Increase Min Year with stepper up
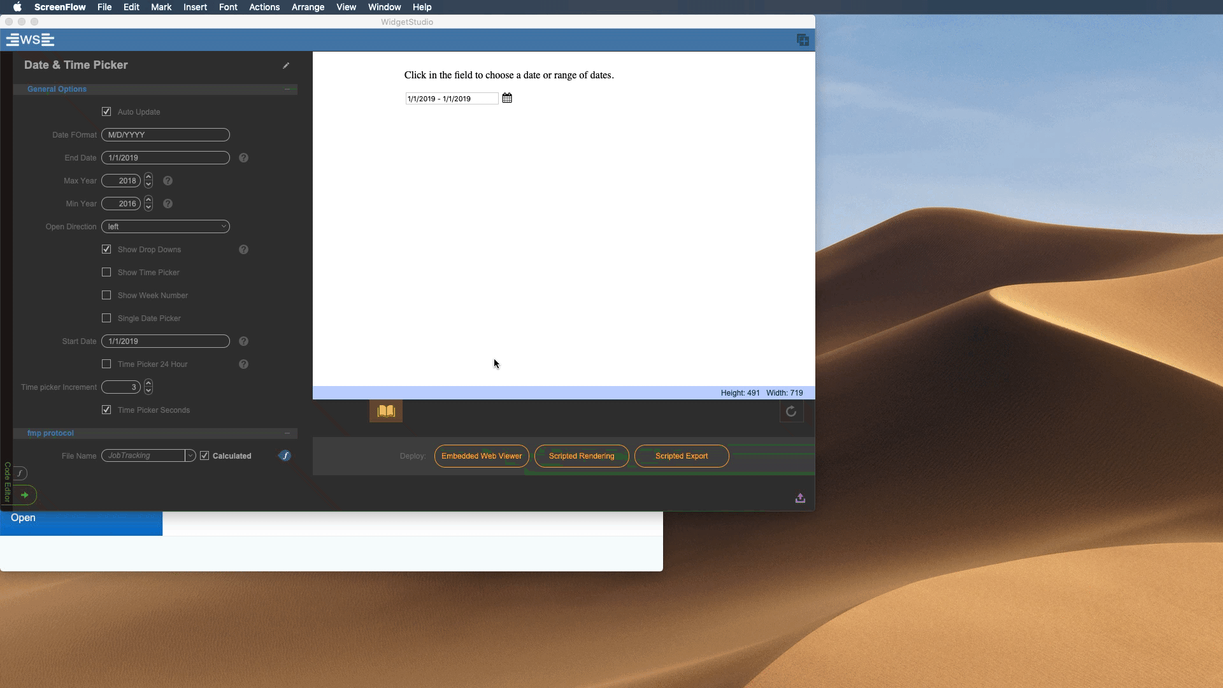Viewport: 1223px width, 688px height. [148, 200]
